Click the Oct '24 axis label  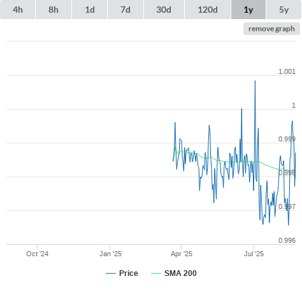pyautogui.click(x=37, y=254)
